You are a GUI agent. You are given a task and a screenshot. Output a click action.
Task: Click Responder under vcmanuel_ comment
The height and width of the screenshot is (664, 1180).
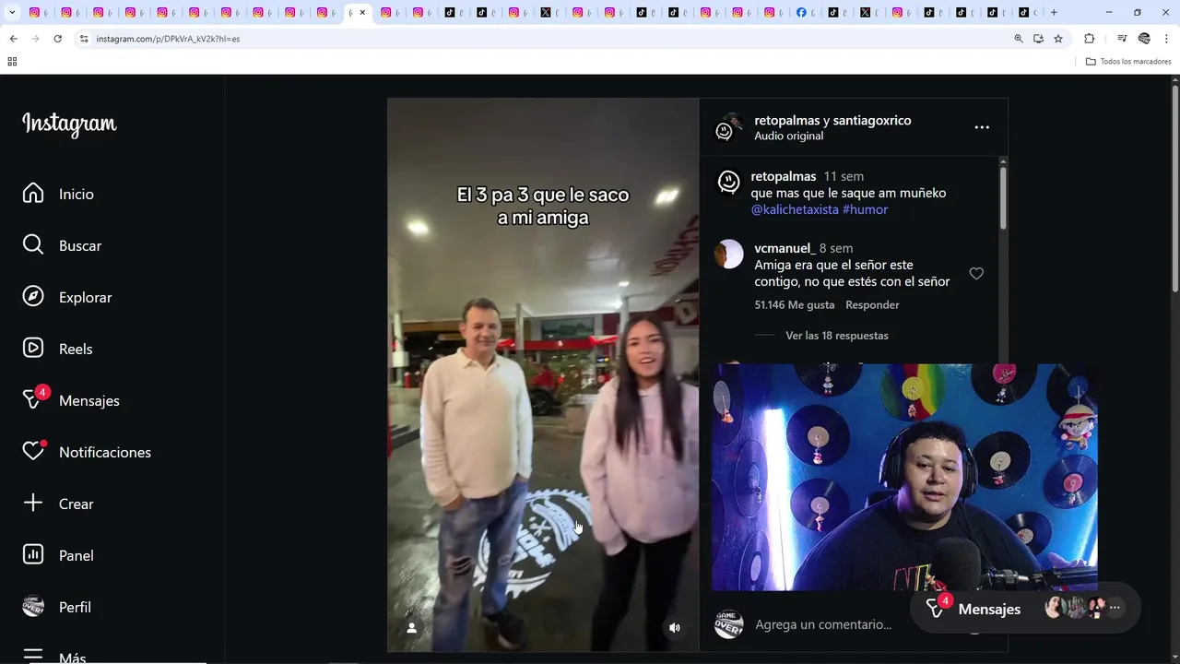(872, 305)
